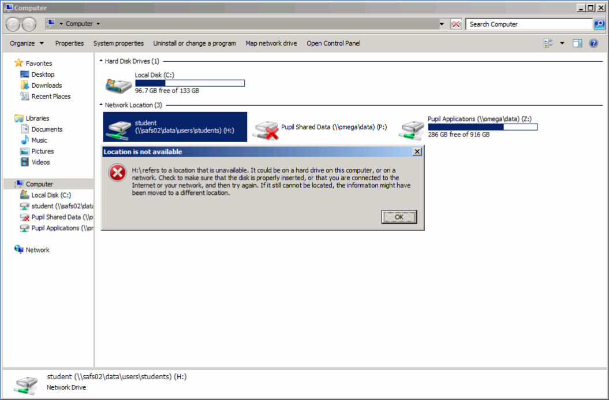Click Uninstall or change a program

(x=195, y=43)
